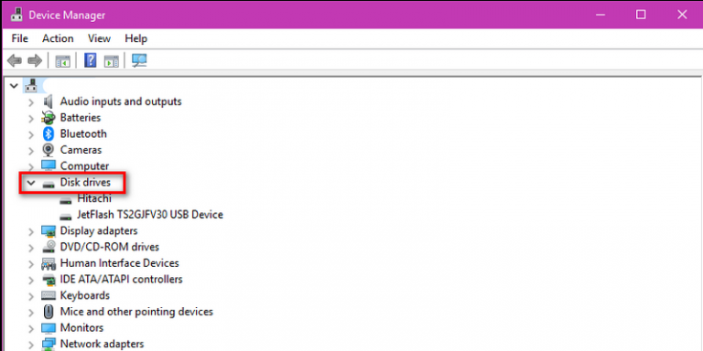Expand the Keyboards category
The image size is (703, 351).
[x=31, y=296]
